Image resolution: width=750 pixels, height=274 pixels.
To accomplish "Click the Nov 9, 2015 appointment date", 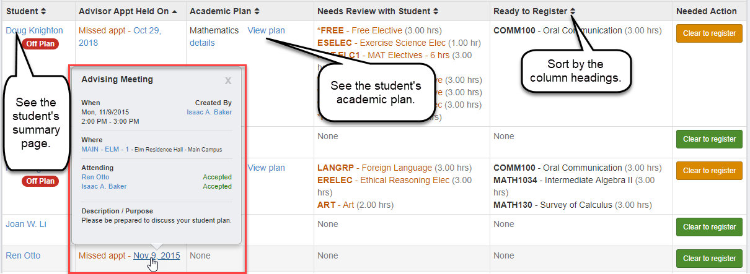I will click(x=156, y=255).
